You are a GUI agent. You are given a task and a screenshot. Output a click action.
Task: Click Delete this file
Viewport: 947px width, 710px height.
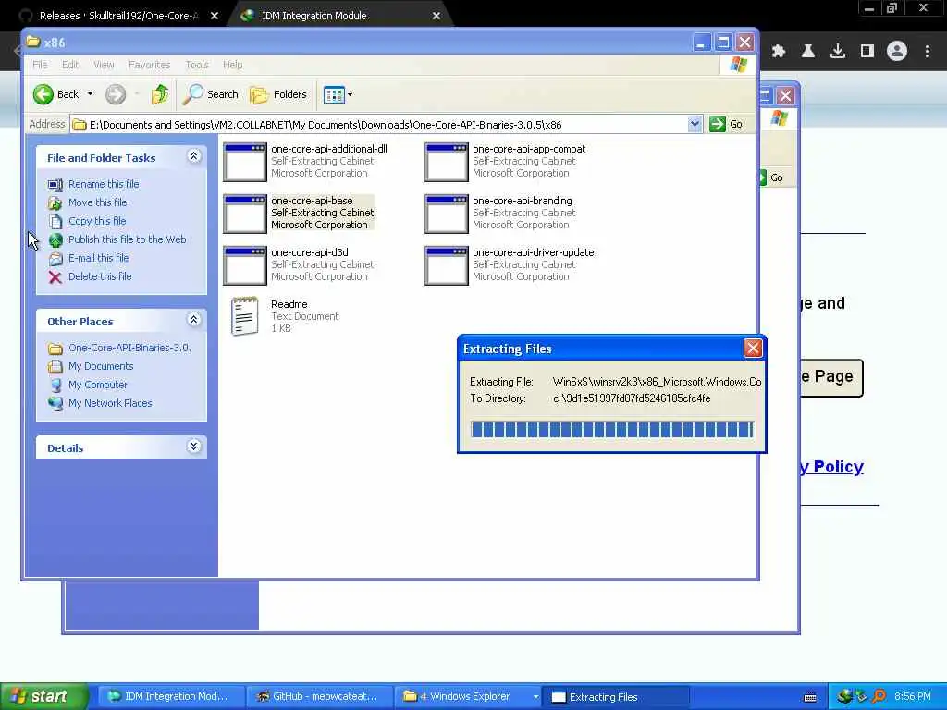click(x=100, y=276)
